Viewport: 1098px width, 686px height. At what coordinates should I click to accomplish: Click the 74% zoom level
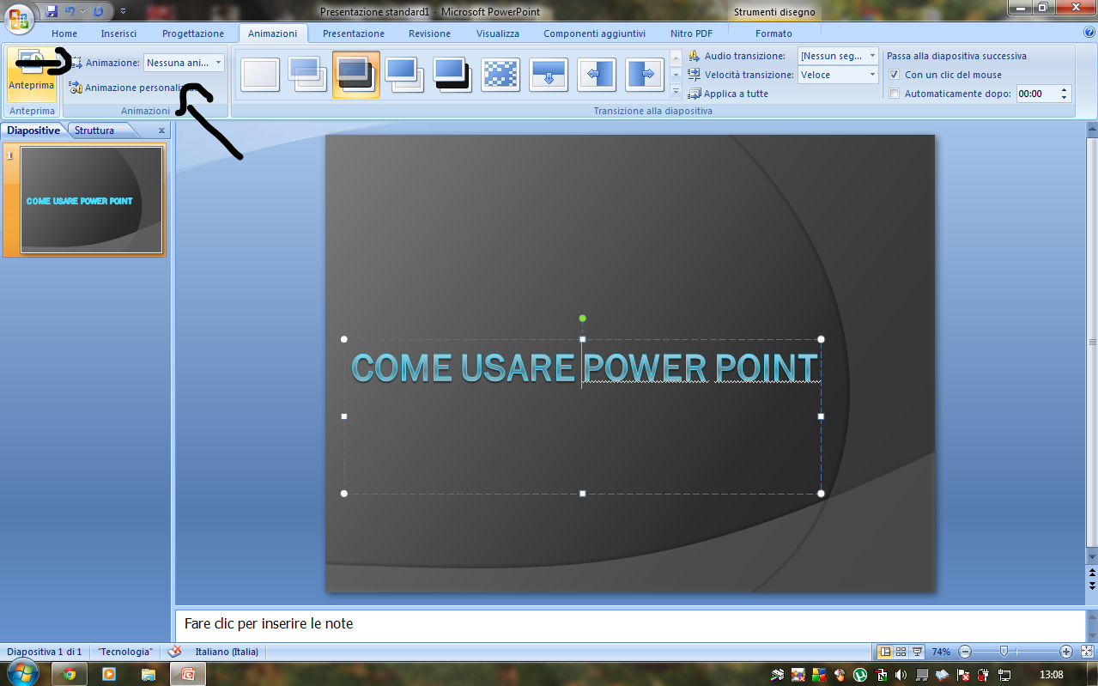click(x=941, y=652)
